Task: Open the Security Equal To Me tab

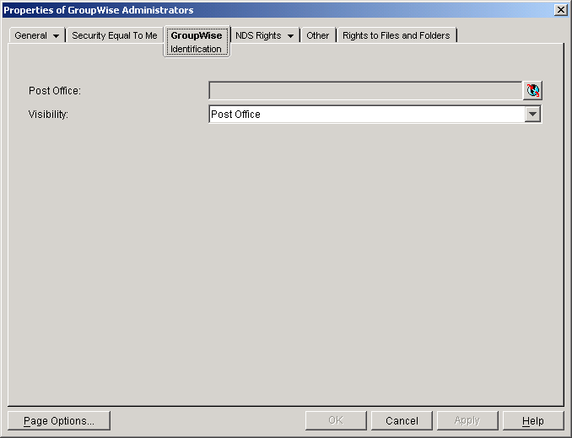Action: click(115, 36)
